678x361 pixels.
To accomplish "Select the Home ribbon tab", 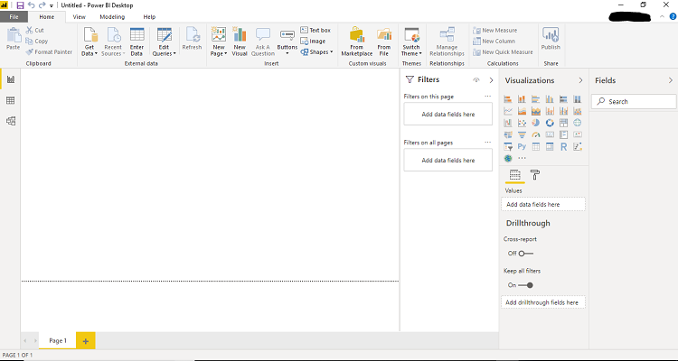I will [47, 17].
